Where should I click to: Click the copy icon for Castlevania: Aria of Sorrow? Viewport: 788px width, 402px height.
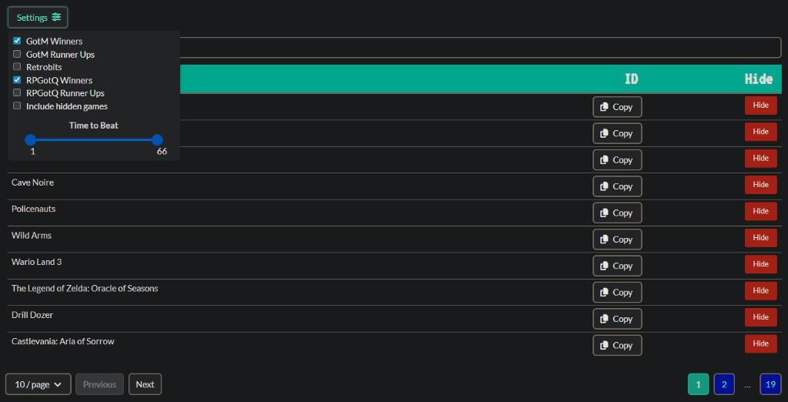(604, 346)
